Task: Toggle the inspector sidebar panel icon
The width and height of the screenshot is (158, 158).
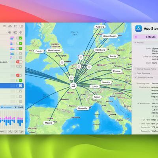Action: click(21, 26)
